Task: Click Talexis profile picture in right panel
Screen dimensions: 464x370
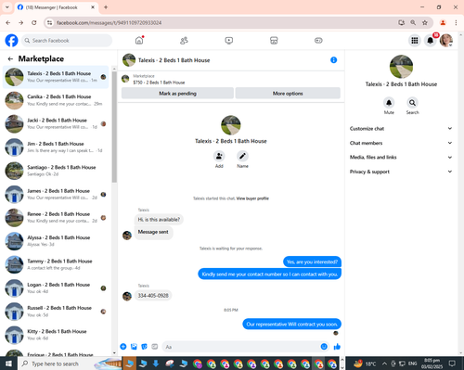Action: point(401,67)
